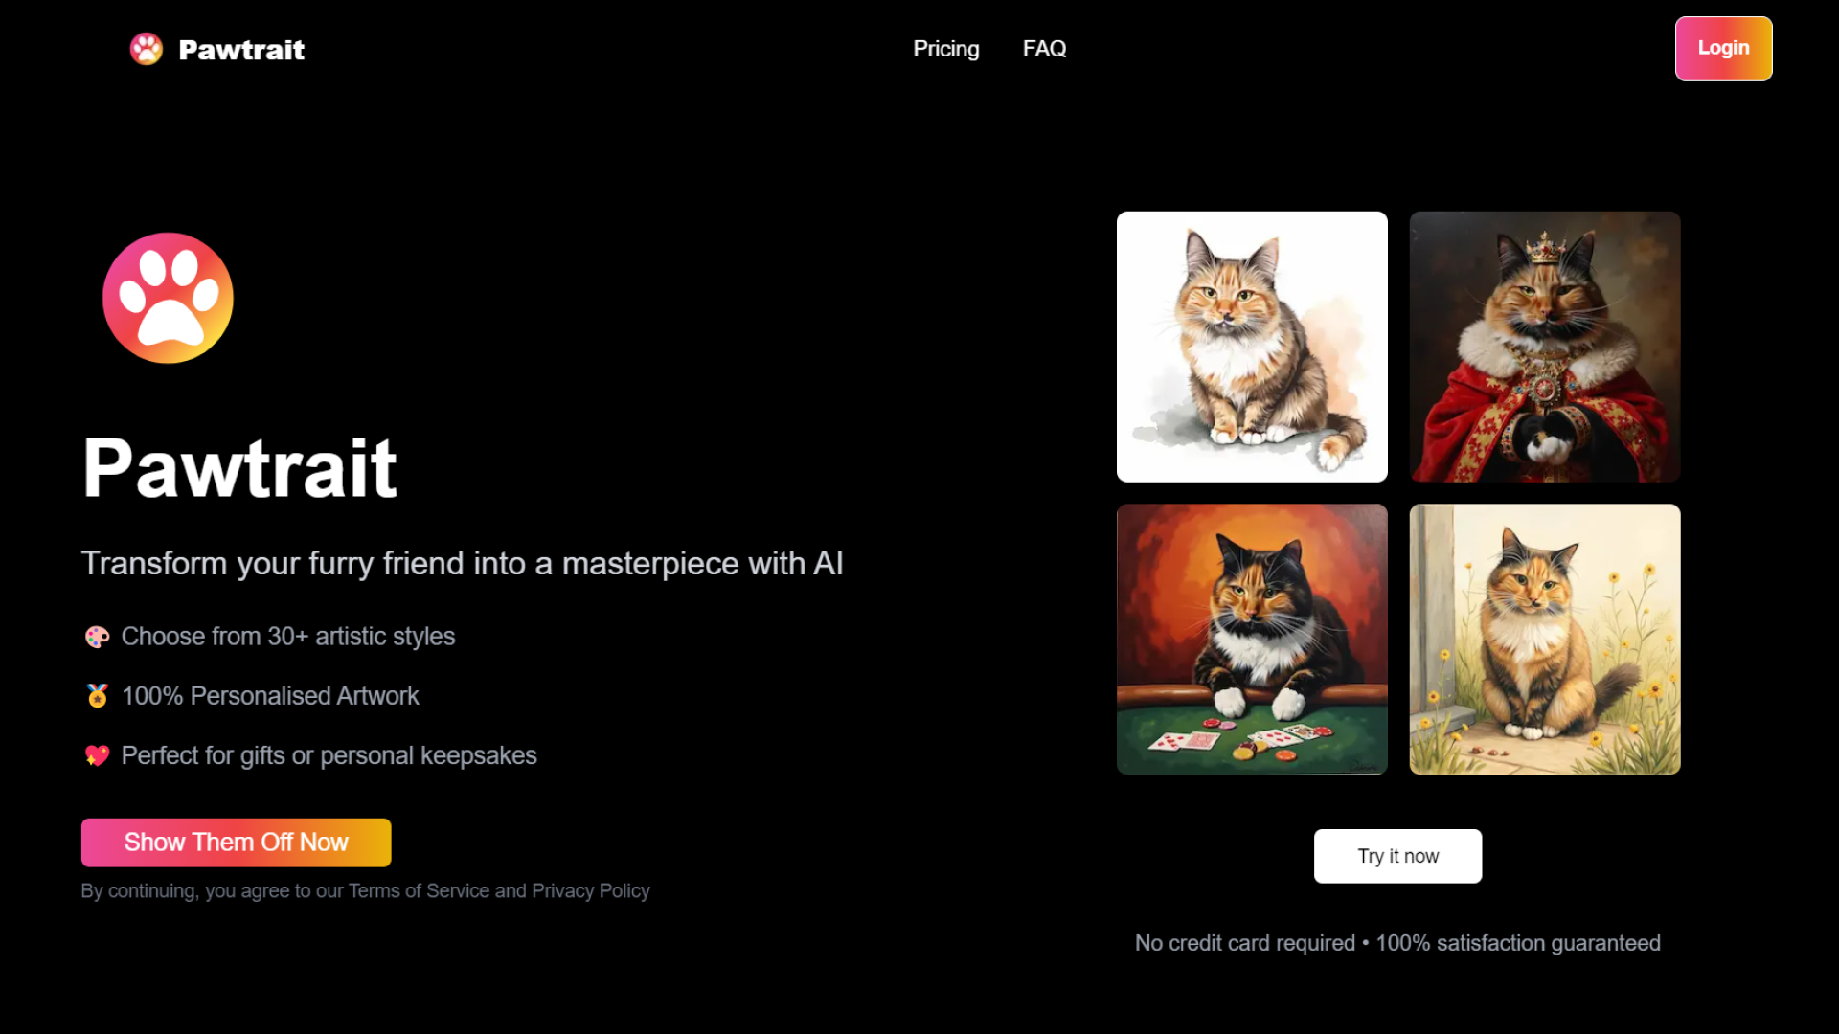Click the artist palette emoji icon
The width and height of the screenshot is (1839, 1034).
[x=97, y=637]
